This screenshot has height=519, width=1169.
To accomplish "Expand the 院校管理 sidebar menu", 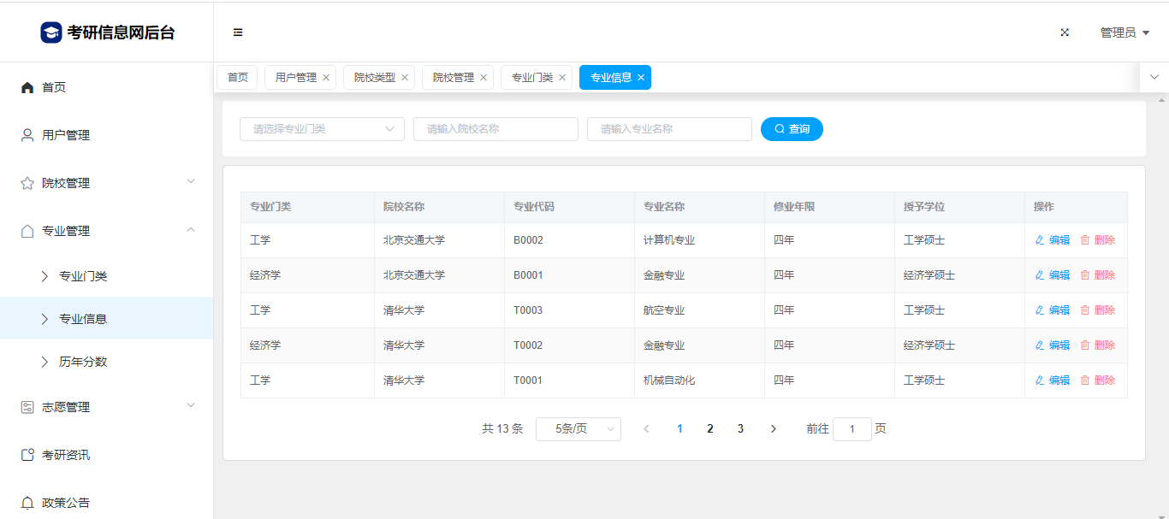I will [106, 183].
